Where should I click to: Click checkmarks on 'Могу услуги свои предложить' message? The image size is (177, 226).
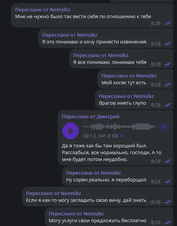click(168, 222)
